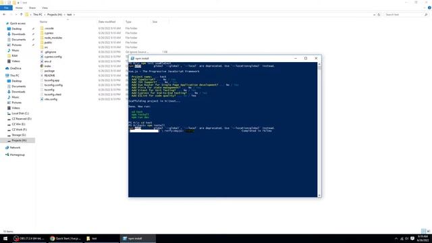Refresh the Explorer folder view

tap(379, 15)
